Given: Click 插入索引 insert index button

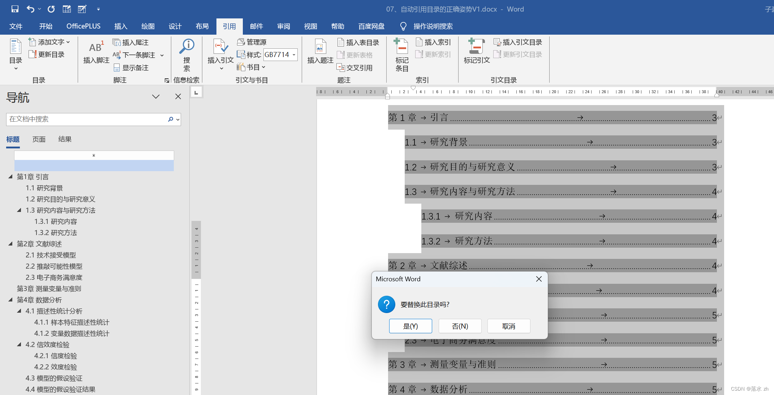Looking at the screenshot, I should (x=433, y=42).
